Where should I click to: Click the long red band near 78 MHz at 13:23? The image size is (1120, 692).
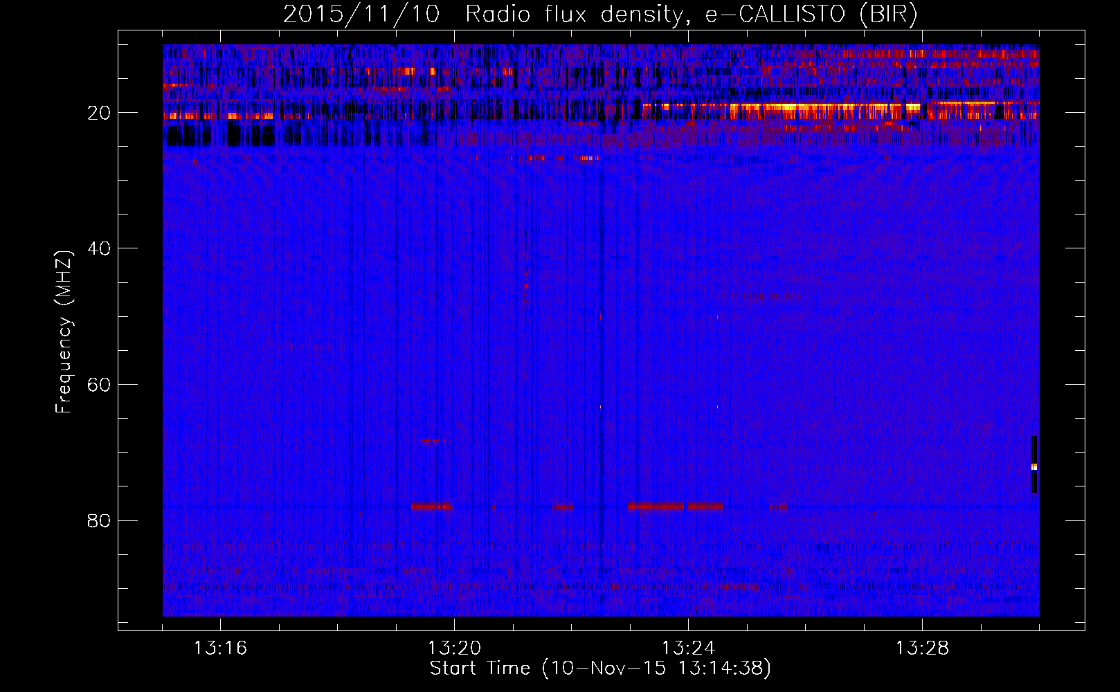(656, 507)
